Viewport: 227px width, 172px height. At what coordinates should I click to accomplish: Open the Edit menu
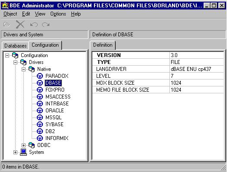click(26, 14)
